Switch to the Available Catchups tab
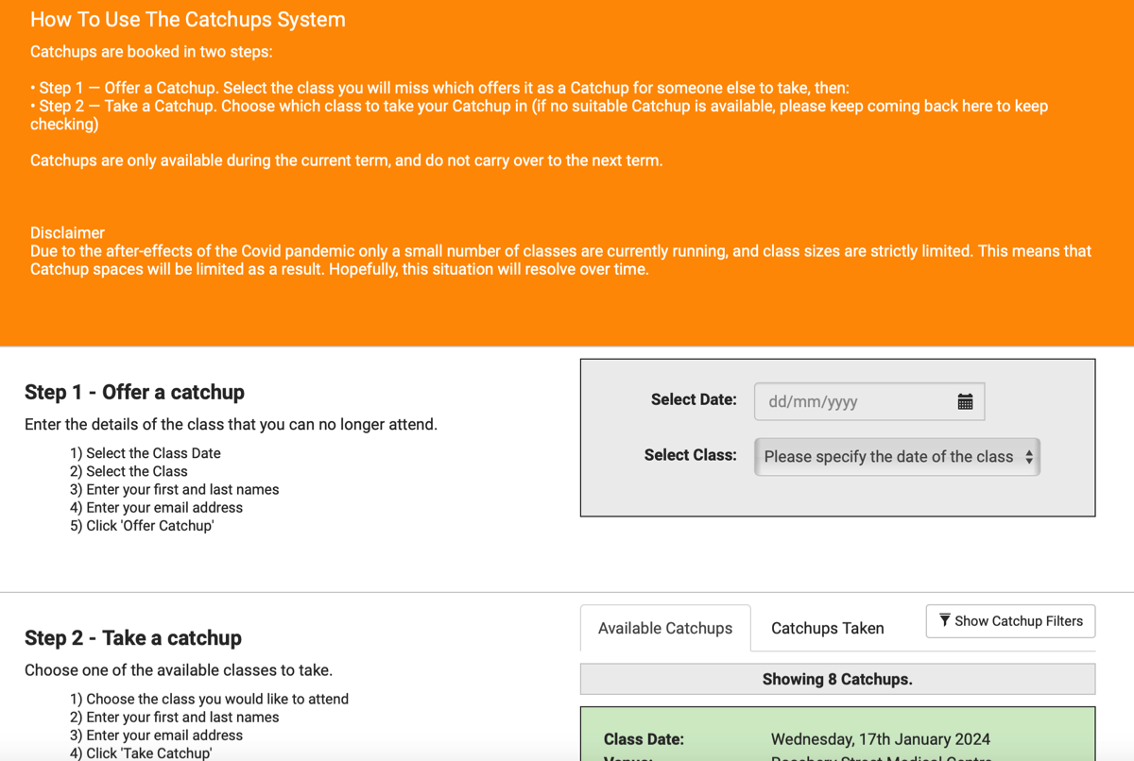Image resolution: width=1134 pixels, height=761 pixels. click(x=665, y=628)
